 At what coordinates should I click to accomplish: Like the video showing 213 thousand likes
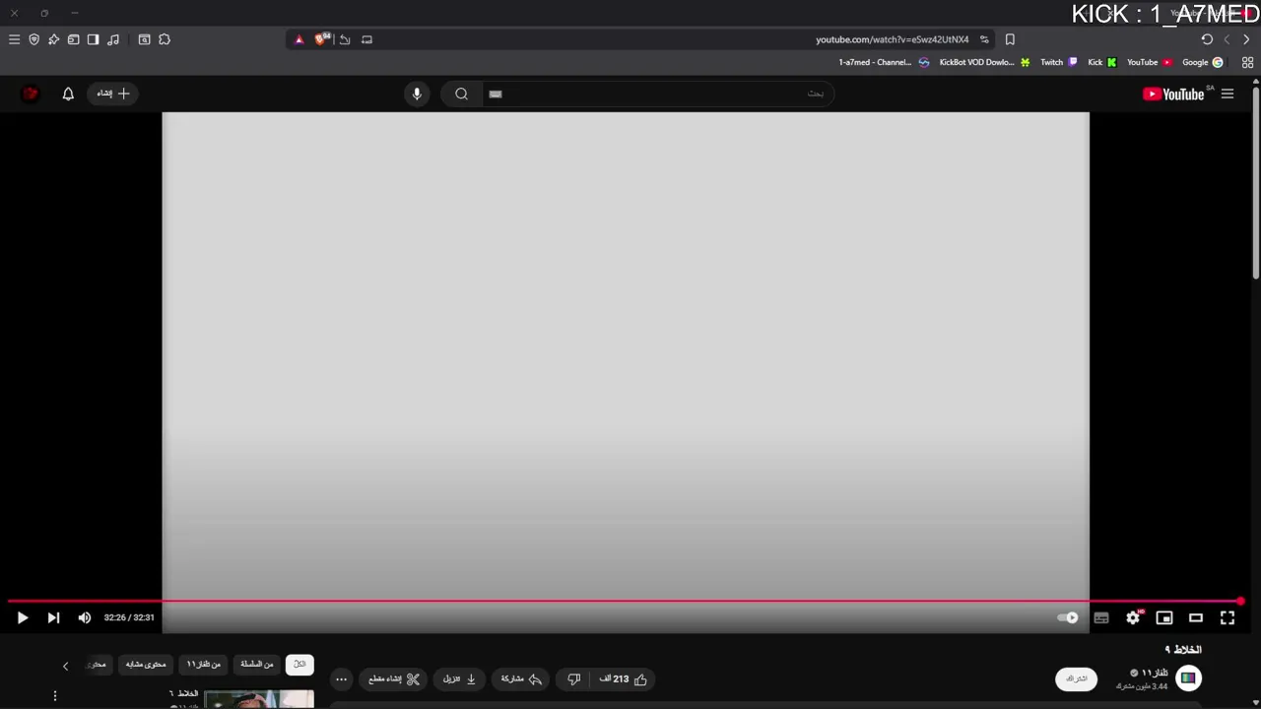pos(624,678)
